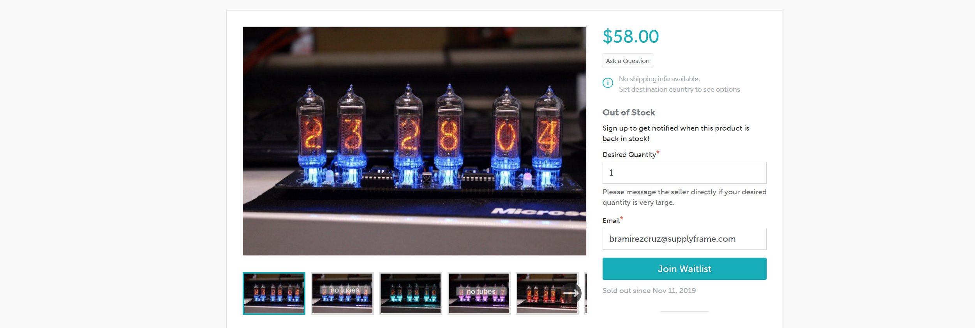Click 'Set destination country to see options'
The image size is (975, 328).
[679, 89]
